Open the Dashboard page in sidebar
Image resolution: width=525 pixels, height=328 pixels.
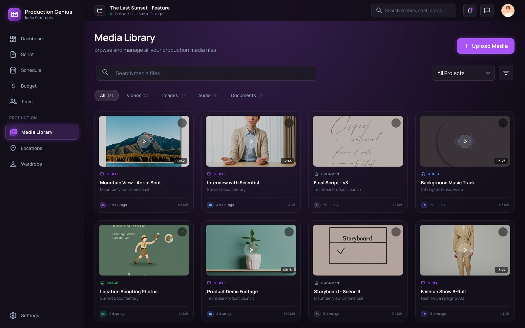42,39
